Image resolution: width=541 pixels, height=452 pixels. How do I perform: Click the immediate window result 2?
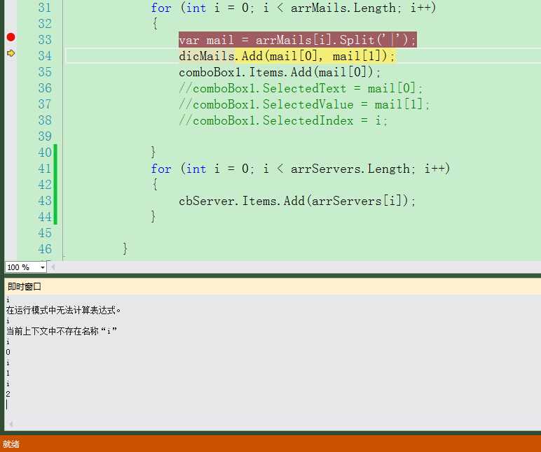click(x=8, y=394)
